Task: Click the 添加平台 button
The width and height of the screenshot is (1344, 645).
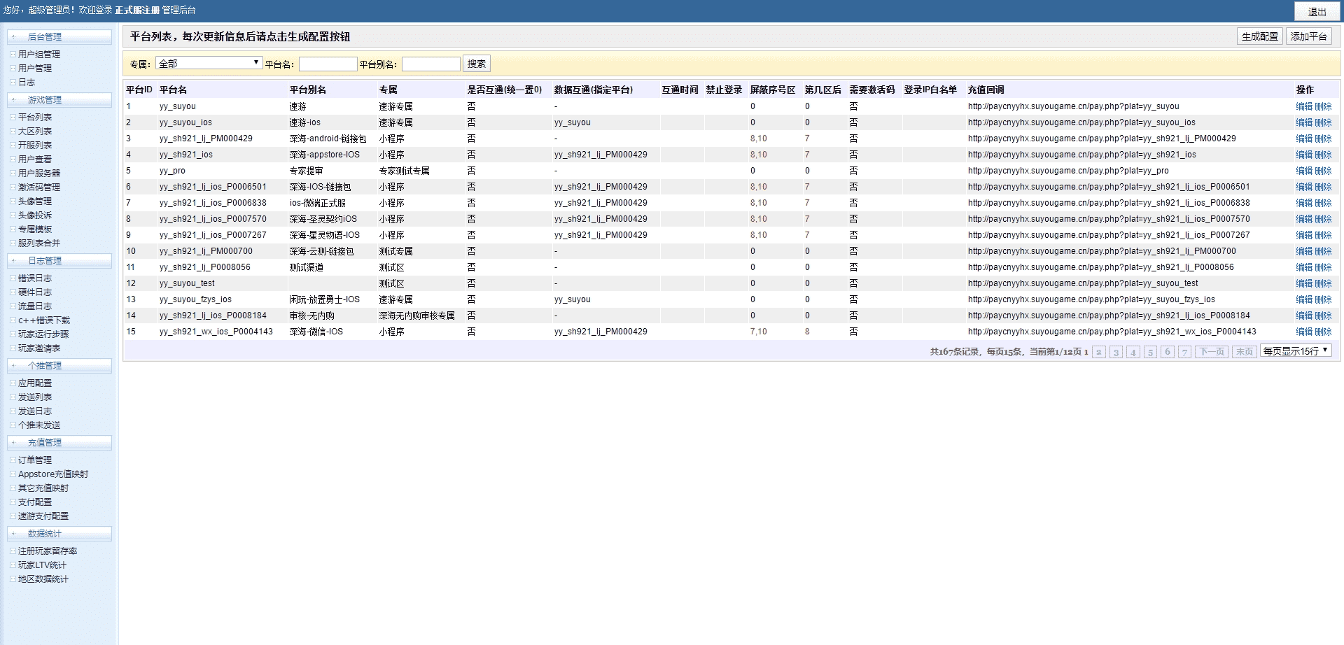Action: 1308,36
